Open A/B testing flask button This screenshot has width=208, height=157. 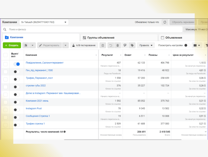(84, 45)
